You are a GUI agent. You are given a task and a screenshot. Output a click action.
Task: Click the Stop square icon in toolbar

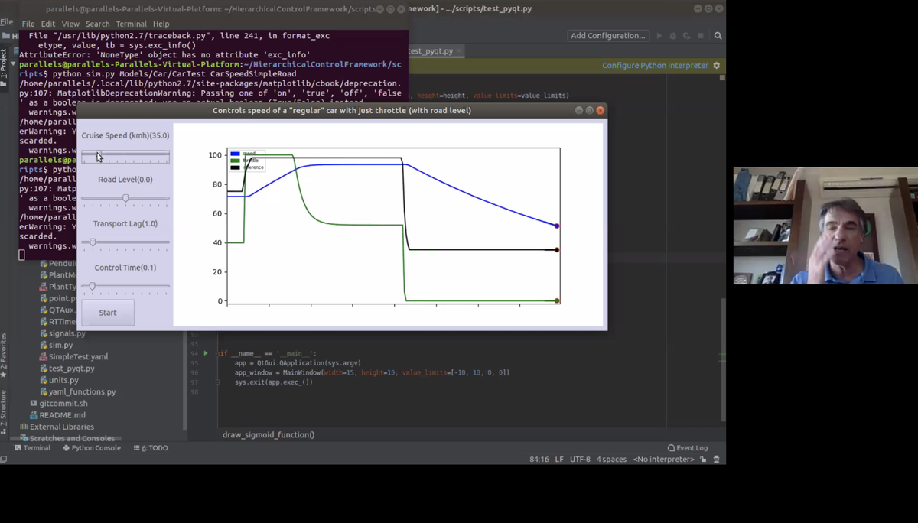click(x=700, y=36)
